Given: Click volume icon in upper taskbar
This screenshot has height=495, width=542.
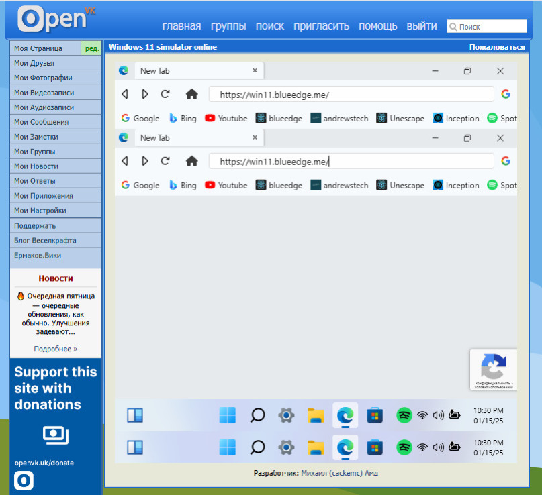Looking at the screenshot, I should coord(439,415).
